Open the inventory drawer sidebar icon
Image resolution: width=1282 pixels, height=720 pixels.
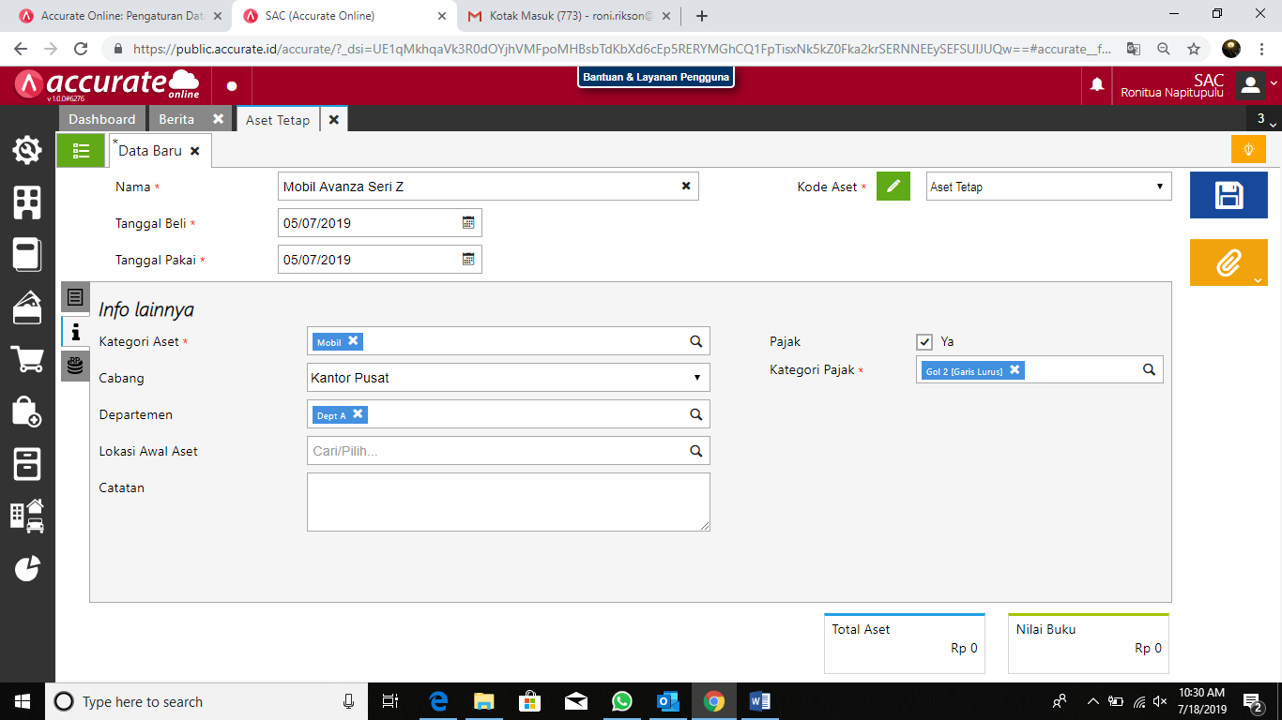pos(27,464)
